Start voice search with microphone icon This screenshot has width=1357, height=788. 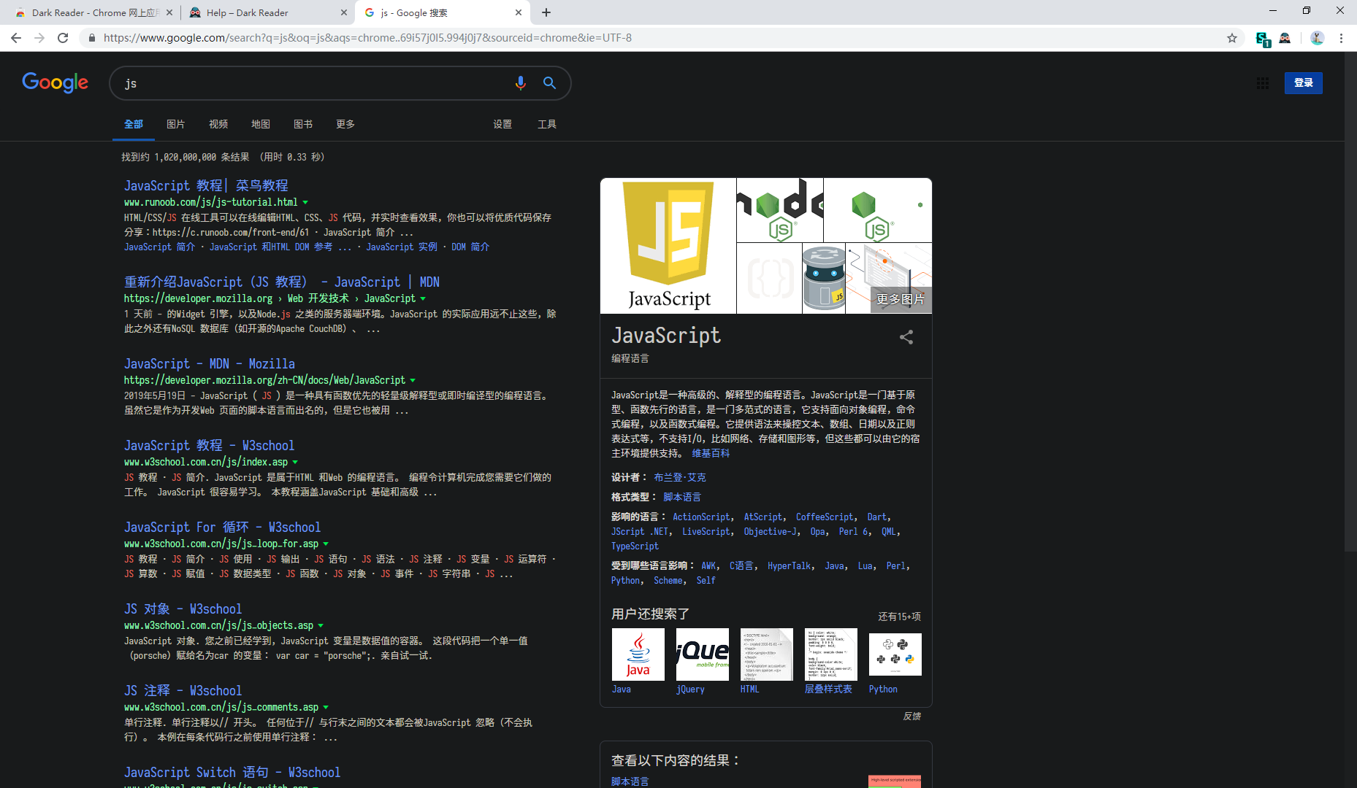(520, 83)
